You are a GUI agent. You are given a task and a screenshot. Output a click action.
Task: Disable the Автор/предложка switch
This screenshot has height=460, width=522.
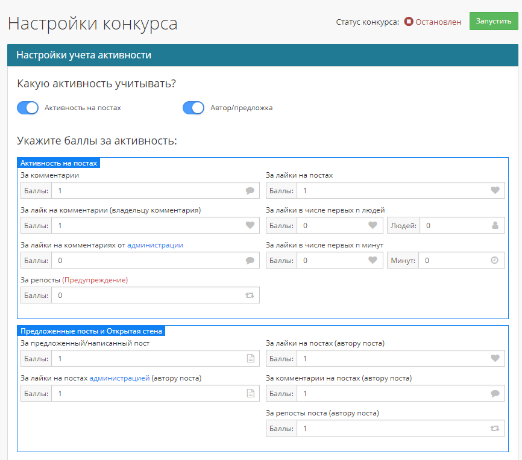click(193, 108)
